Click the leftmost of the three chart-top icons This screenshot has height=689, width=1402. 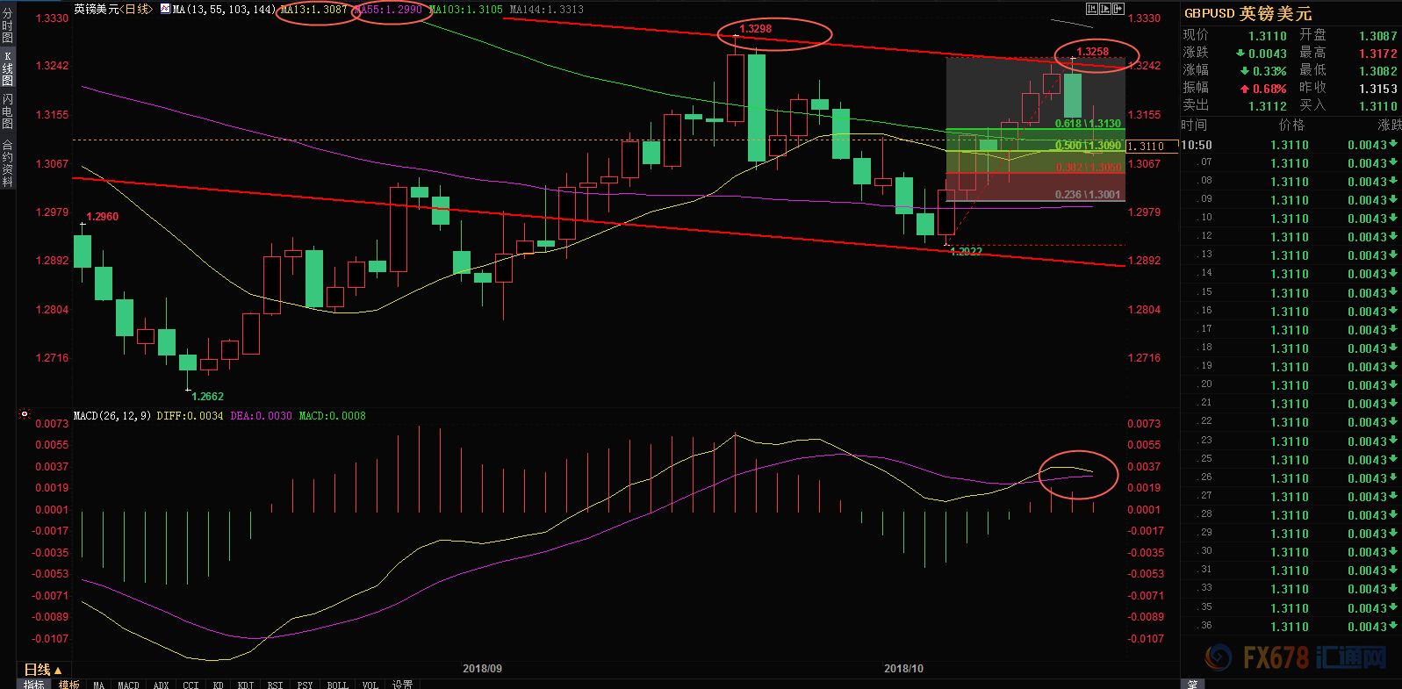pyautogui.click(x=1092, y=9)
